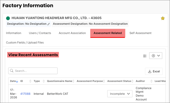Open the list view options icon
Image resolution: width=170 pixels, height=103 pixels.
click(145, 56)
